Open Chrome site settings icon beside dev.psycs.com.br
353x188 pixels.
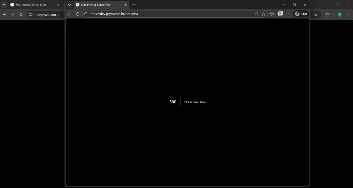(x=31, y=14)
